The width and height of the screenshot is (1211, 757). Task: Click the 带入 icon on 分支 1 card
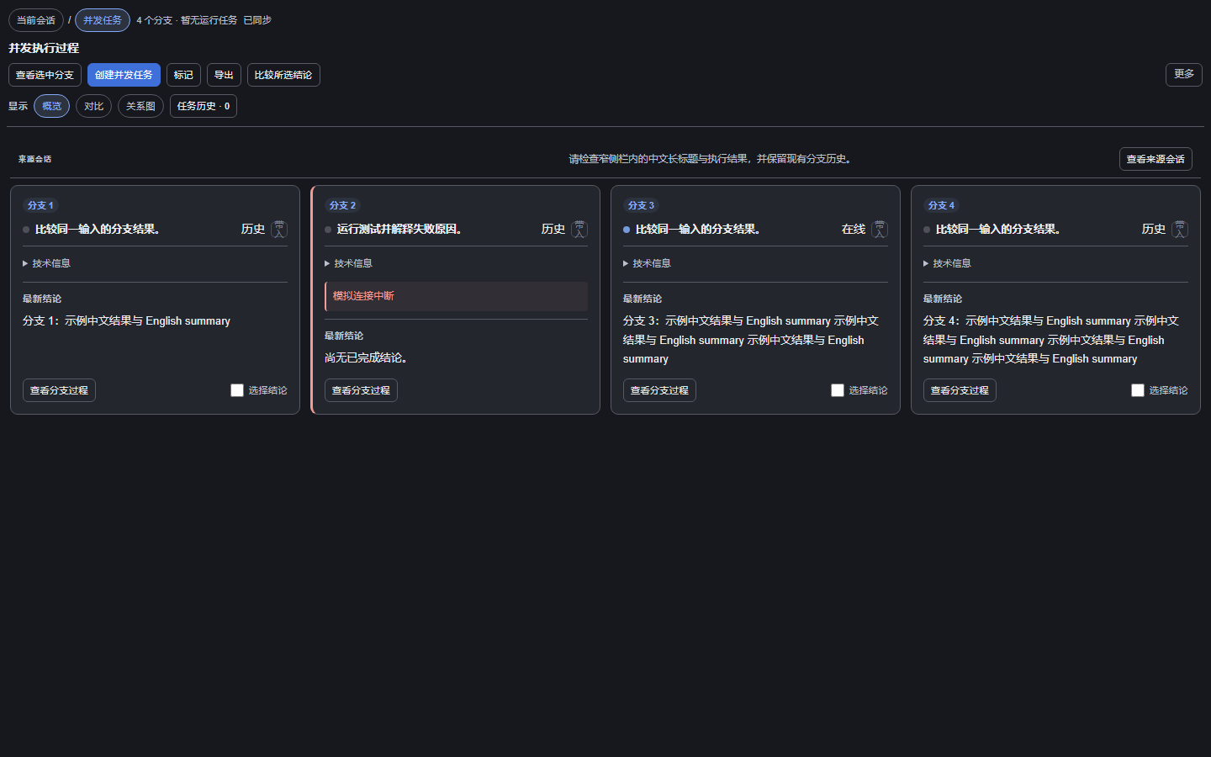click(x=279, y=230)
